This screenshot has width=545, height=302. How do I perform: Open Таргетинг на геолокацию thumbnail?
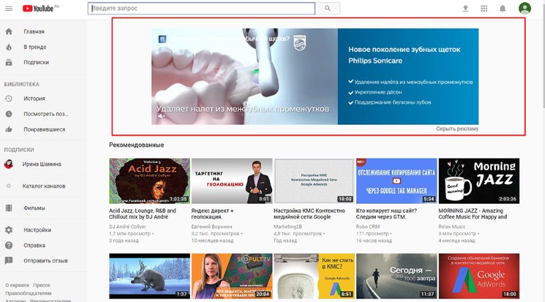tap(232, 181)
